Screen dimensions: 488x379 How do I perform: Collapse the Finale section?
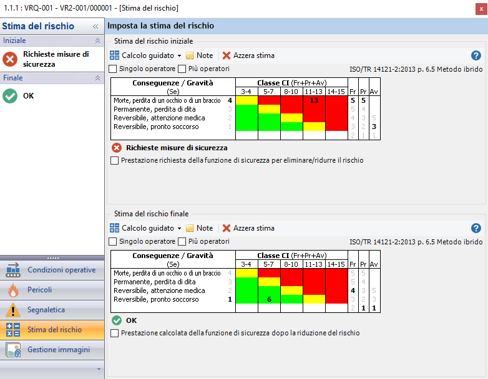pyautogui.click(x=97, y=78)
